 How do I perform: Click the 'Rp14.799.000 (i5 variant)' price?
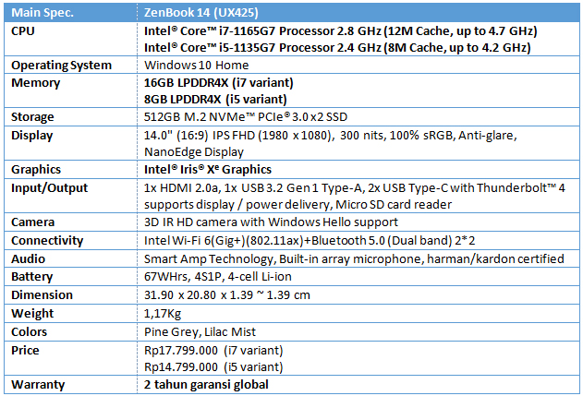(x=213, y=367)
